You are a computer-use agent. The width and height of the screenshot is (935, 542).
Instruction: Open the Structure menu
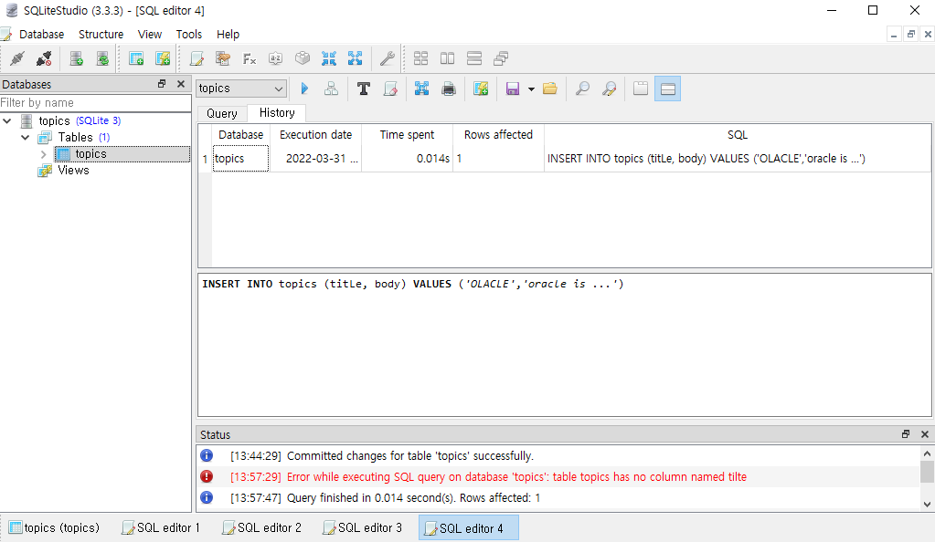(101, 35)
